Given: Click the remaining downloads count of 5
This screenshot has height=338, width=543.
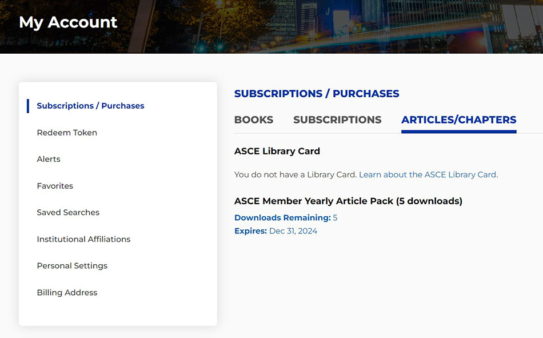Looking at the screenshot, I should (x=335, y=217).
